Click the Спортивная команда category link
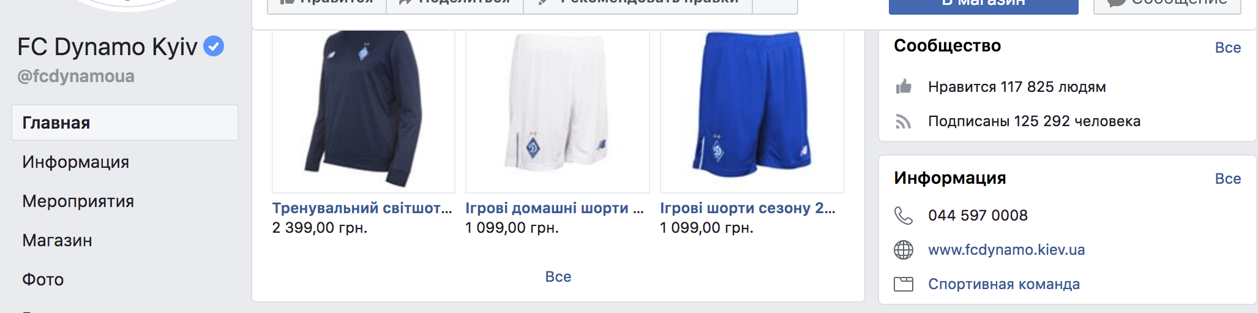Image resolution: width=1258 pixels, height=313 pixels. [x=1004, y=284]
